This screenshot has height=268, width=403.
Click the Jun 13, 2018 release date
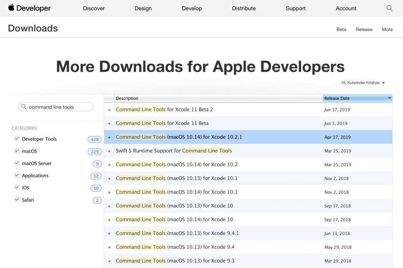click(x=337, y=233)
